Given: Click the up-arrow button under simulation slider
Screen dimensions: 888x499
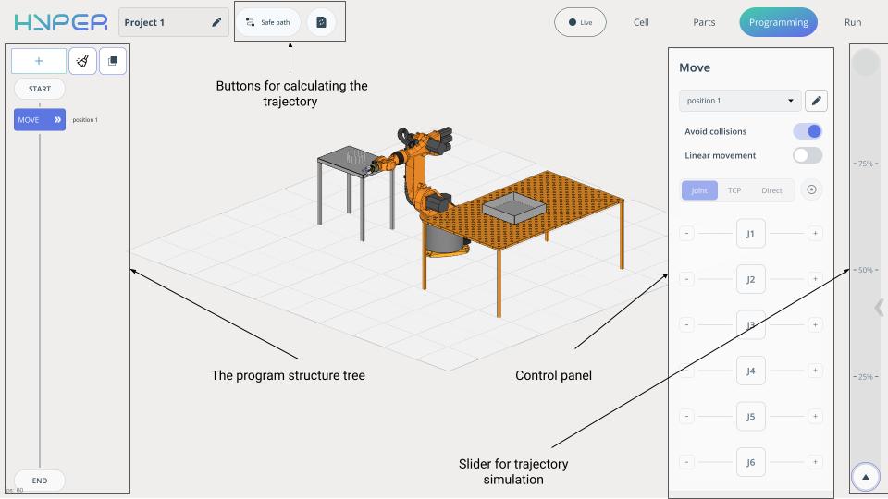Looking at the screenshot, I should (x=865, y=477).
